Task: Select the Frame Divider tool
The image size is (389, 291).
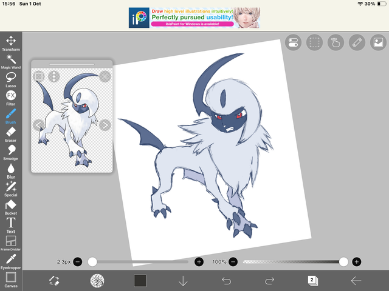Action: (x=11, y=243)
